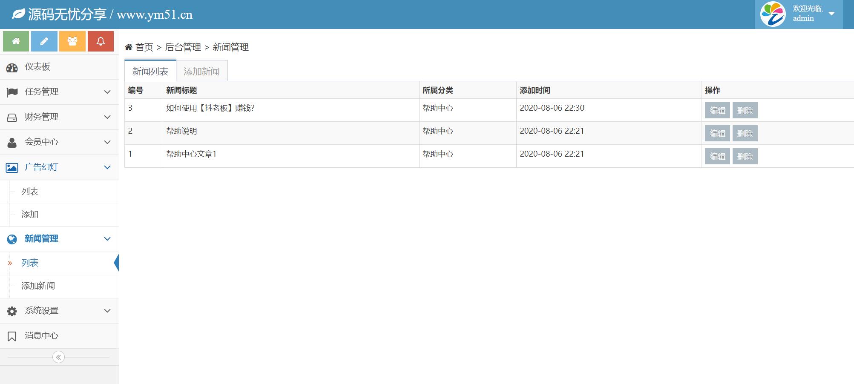Edit the news item 帮助说明
This screenshot has height=384, width=854.
pos(717,134)
